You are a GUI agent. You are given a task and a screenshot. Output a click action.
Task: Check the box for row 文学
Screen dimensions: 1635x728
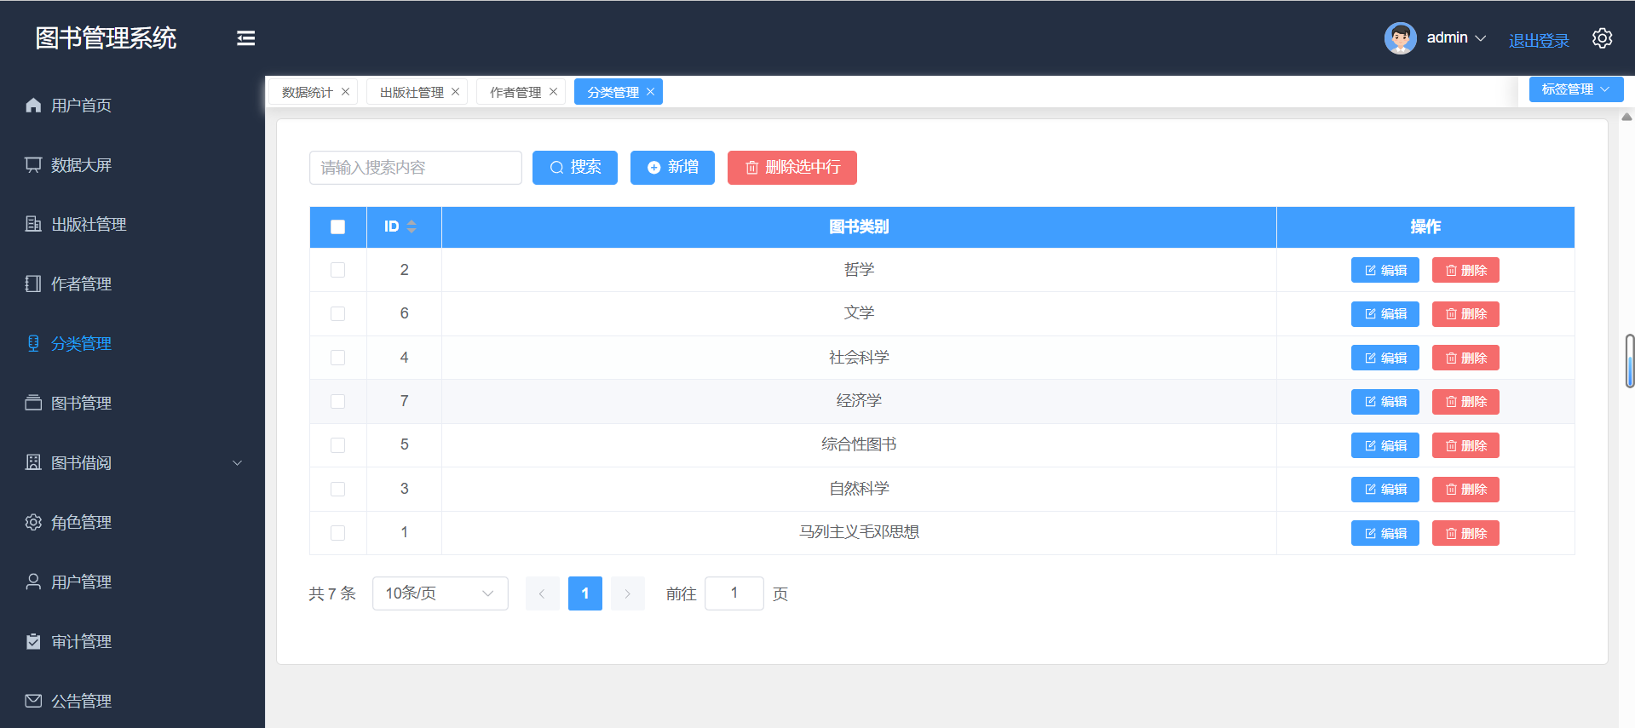click(x=337, y=313)
